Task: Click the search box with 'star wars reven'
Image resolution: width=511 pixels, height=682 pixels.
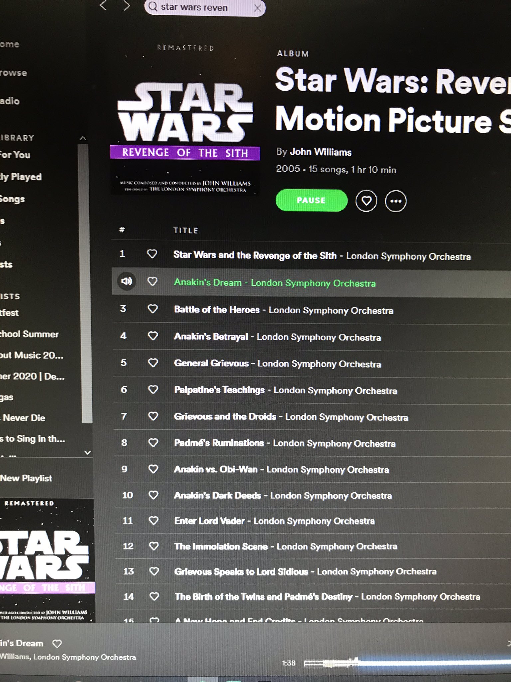Action: pyautogui.click(x=205, y=7)
